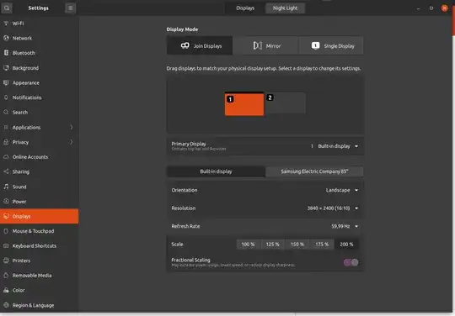The height and width of the screenshot is (316, 455).
Task: Choose Single Display mode
Action: (x=332, y=45)
